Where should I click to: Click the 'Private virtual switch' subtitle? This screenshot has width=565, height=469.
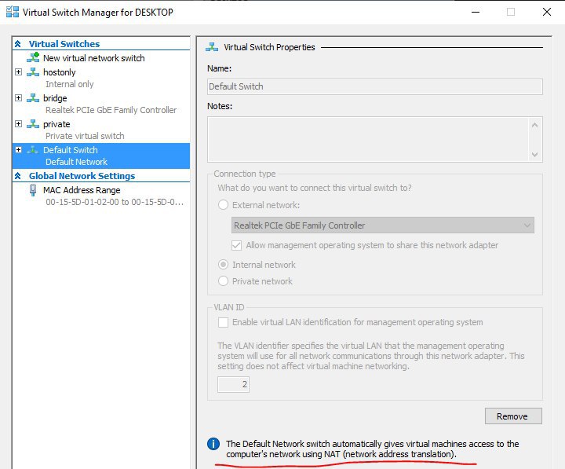pyautogui.click(x=85, y=136)
